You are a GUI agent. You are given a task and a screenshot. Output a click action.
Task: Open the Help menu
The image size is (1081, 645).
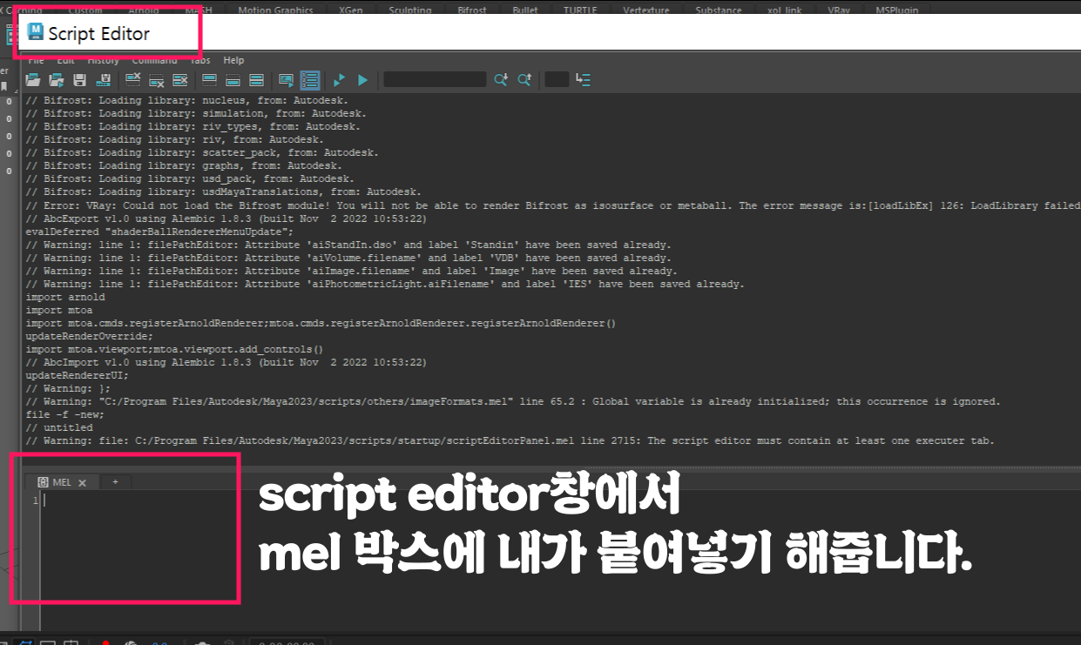click(233, 60)
